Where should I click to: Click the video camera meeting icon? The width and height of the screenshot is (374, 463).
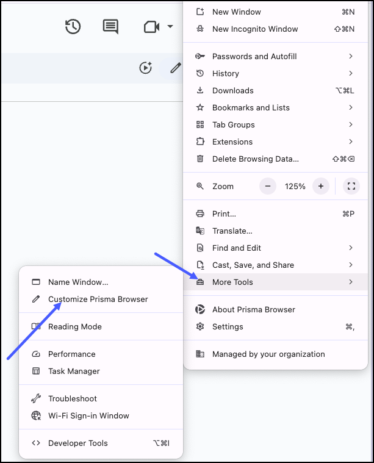[x=151, y=26]
